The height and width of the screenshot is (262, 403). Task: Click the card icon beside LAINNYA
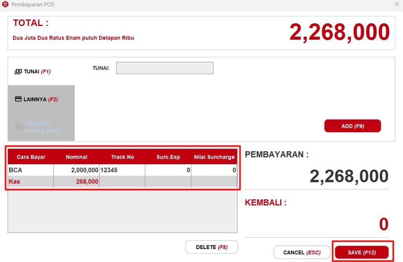[x=18, y=99]
